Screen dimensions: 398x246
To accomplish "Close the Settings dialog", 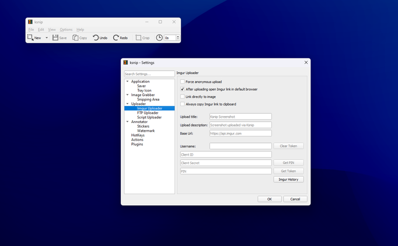I will tap(306, 62).
